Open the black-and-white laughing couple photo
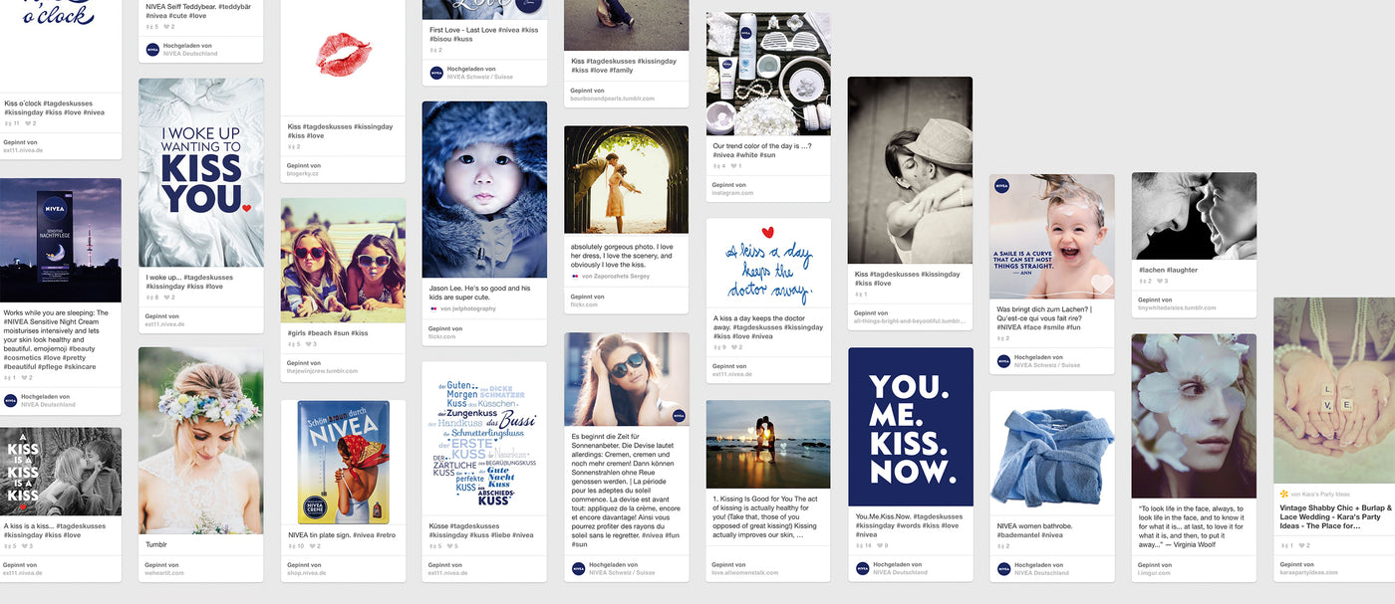The height and width of the screenshot is (604, 1395). tap(1194, 216)
